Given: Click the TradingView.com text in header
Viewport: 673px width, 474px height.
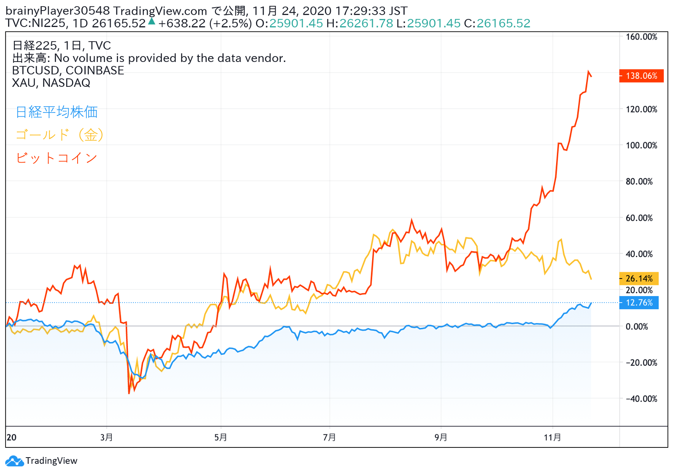Looking at the screenshot, I should [160, 11].
